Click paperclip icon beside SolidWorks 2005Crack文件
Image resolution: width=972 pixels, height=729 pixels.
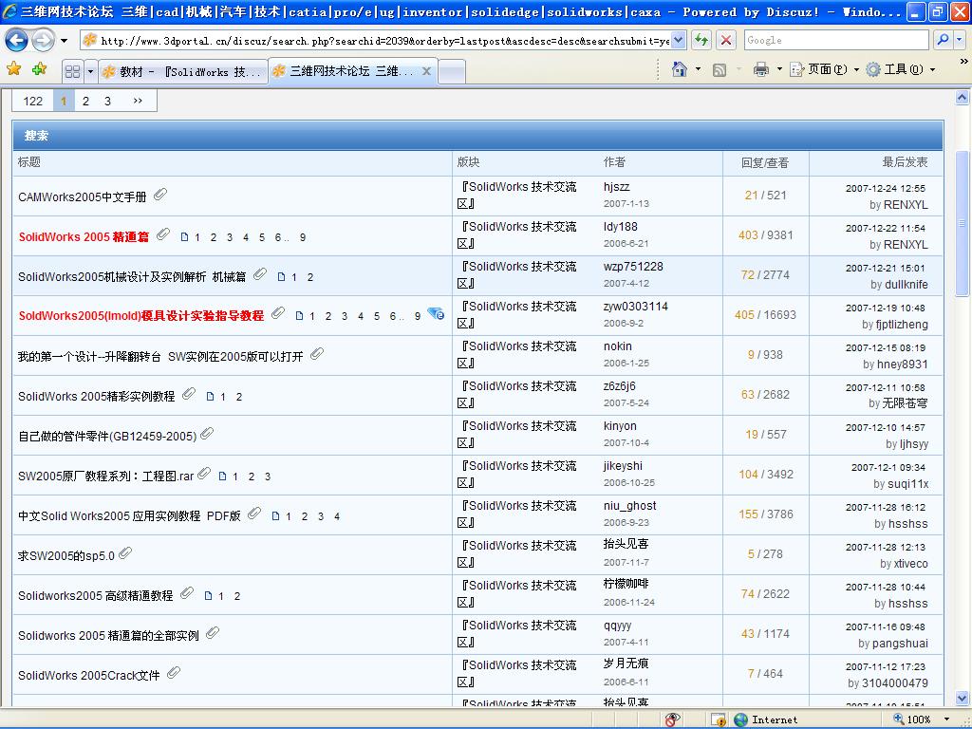point(174,673)
